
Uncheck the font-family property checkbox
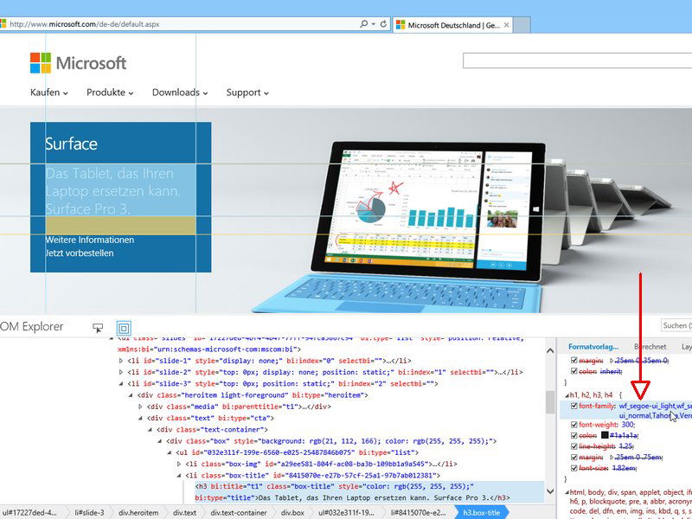573,406
